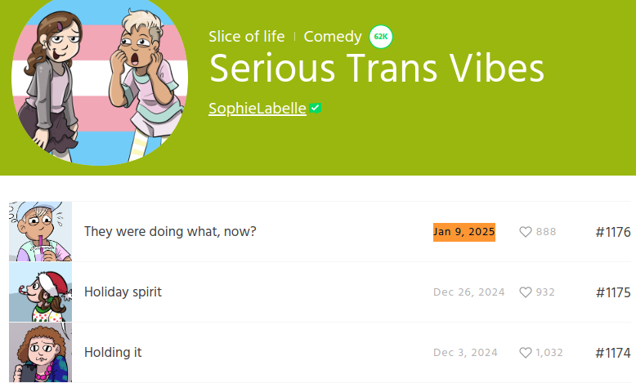636x383 pixels.
Task: Open the Holding it episode title
Action: click(113, 353)
